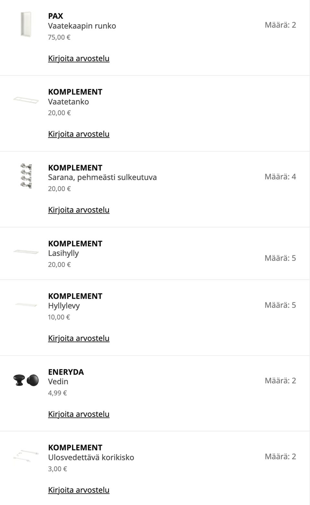Open the Lasihylly glass shelf image
This screenshot has height=505, width=310.
pyautogui.click(x=26, y=252)
